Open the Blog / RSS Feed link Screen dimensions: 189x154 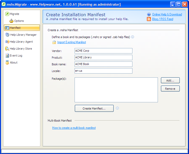point(163,19)
